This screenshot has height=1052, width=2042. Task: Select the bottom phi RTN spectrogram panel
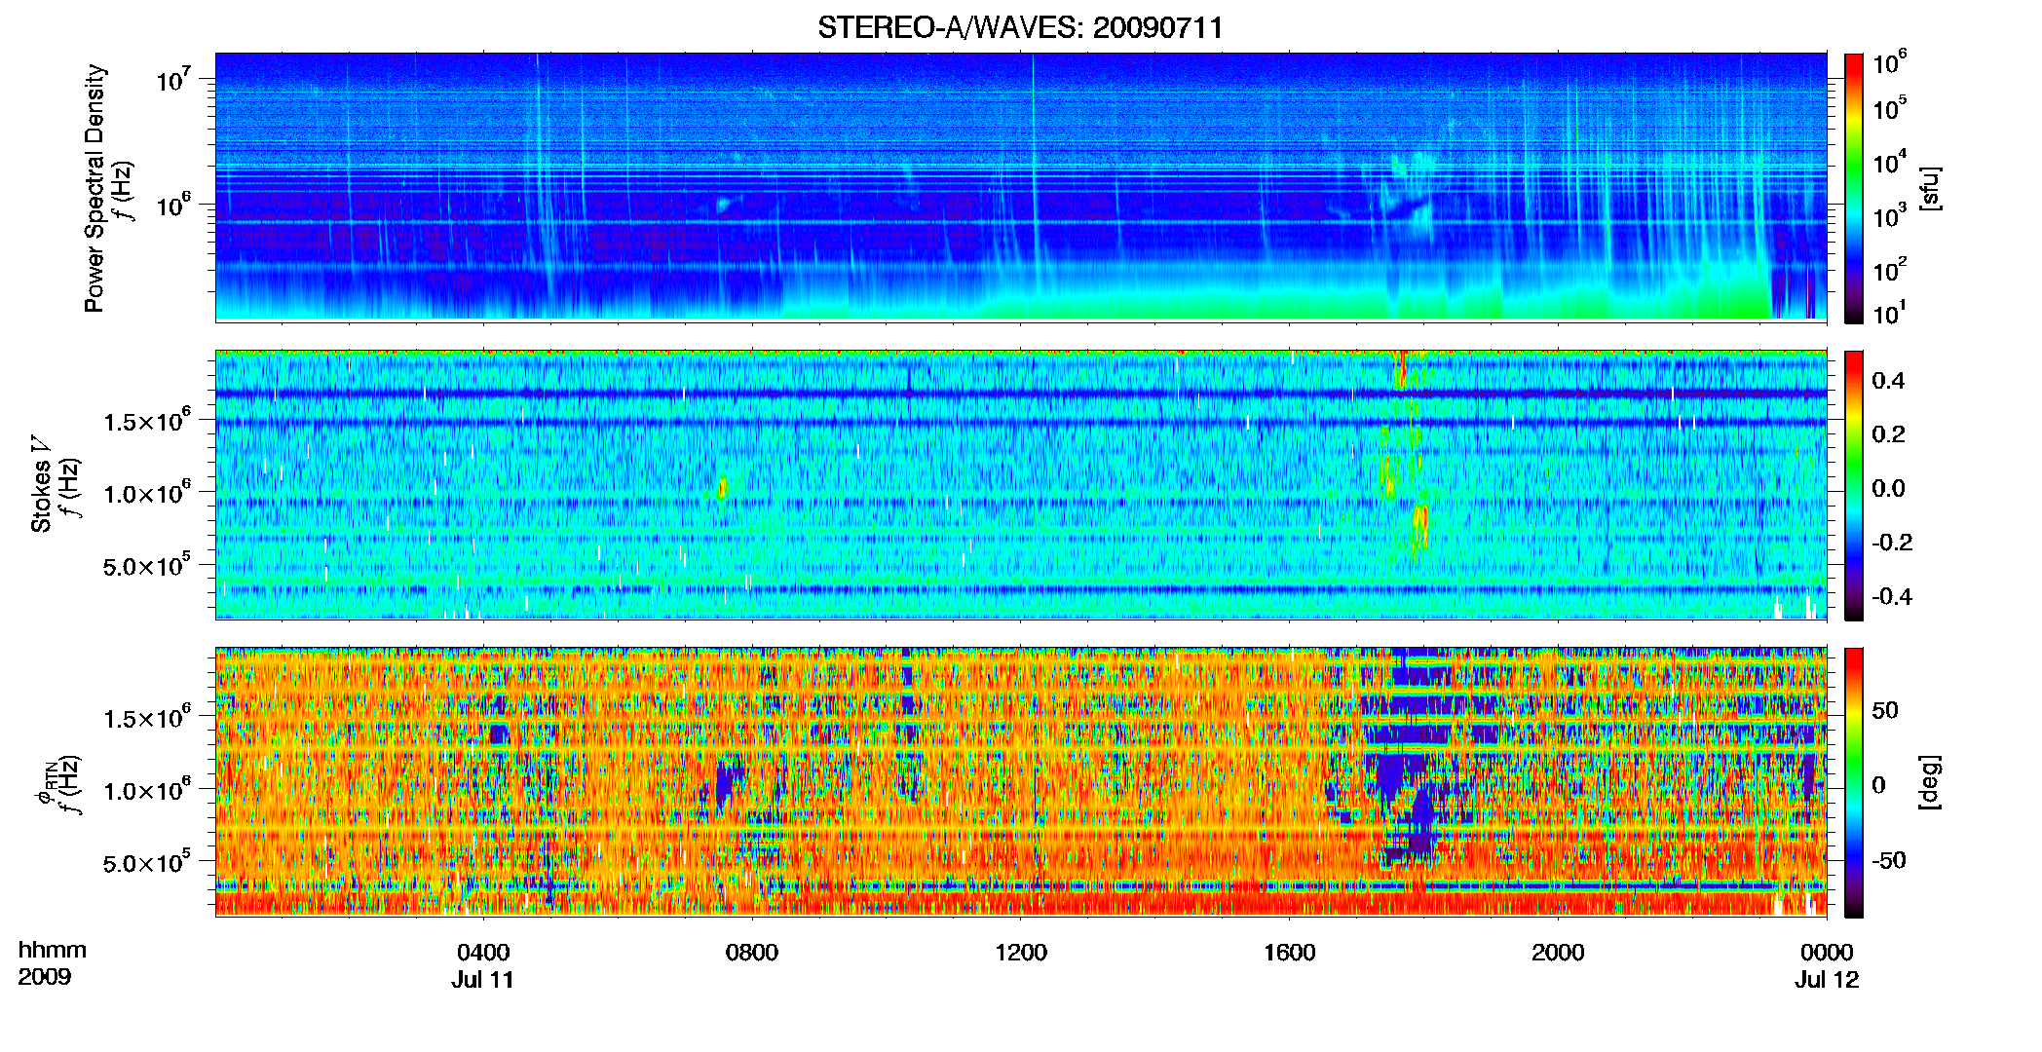[1021, 781]
